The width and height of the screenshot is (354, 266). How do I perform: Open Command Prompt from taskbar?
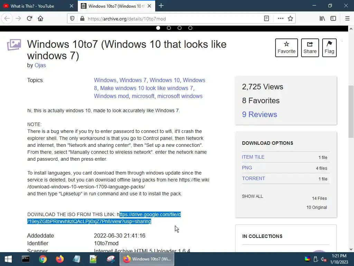(x=26, y=259)
